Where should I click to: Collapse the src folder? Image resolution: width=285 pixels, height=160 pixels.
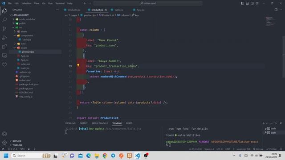pyautogui.click(x=13, y=28)
